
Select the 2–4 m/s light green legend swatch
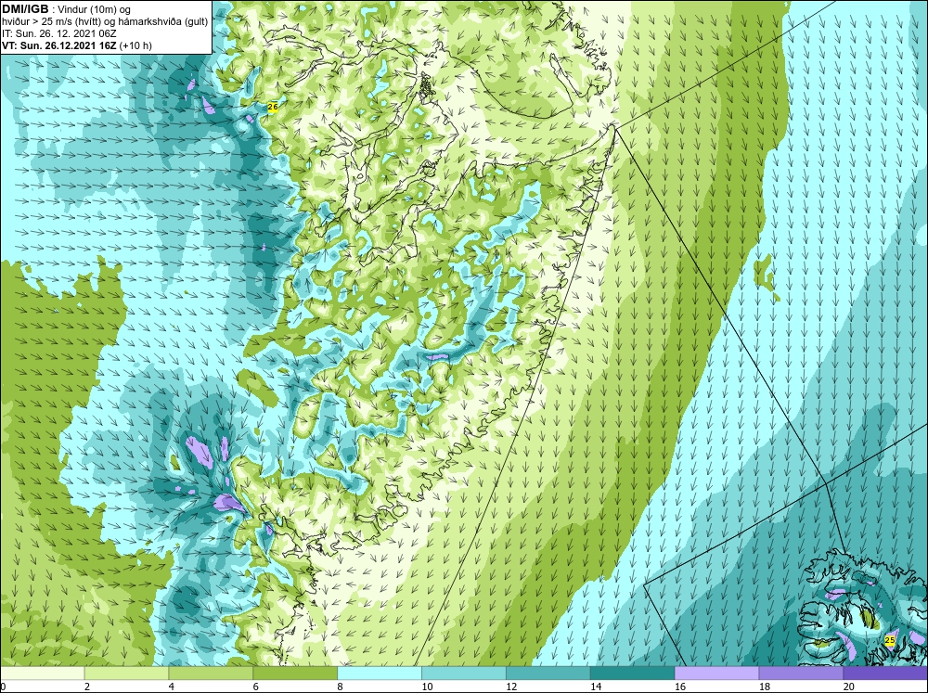[126, 673]
